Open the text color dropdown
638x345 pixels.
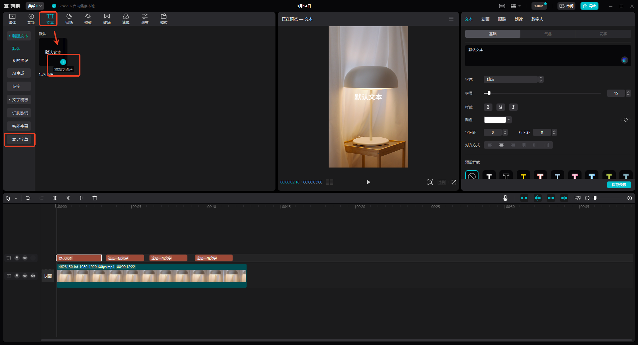point(509,120)
